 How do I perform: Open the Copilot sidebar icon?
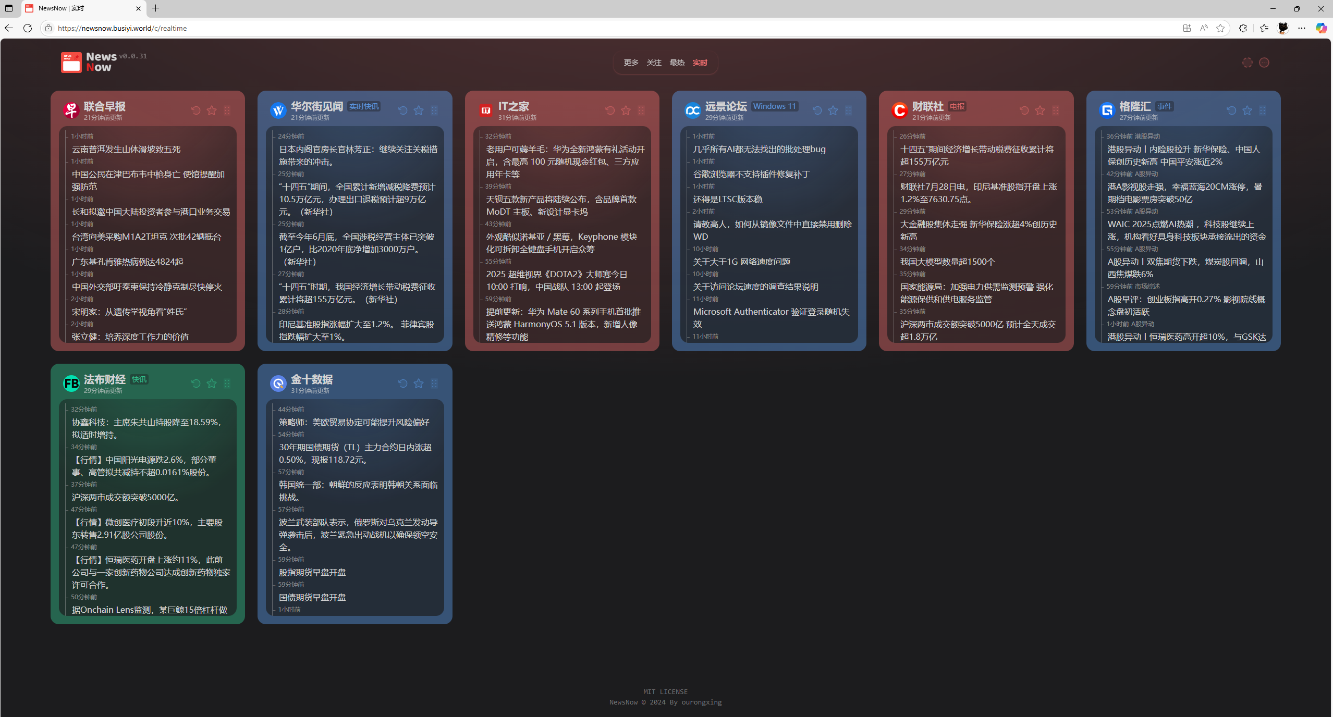1321,28
